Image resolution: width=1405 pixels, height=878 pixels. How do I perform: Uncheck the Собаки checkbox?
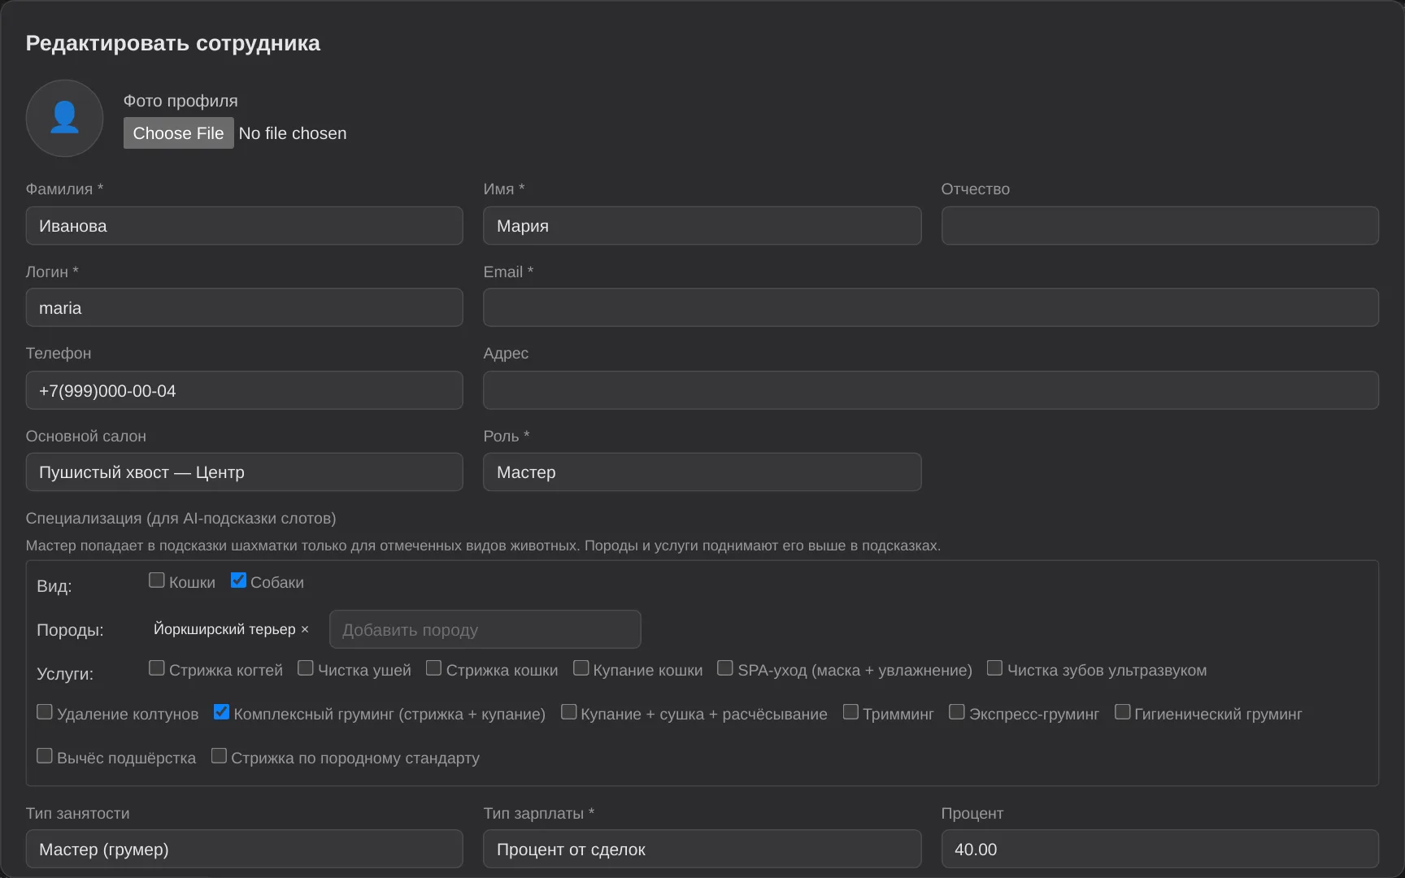(x=238, y=580)
